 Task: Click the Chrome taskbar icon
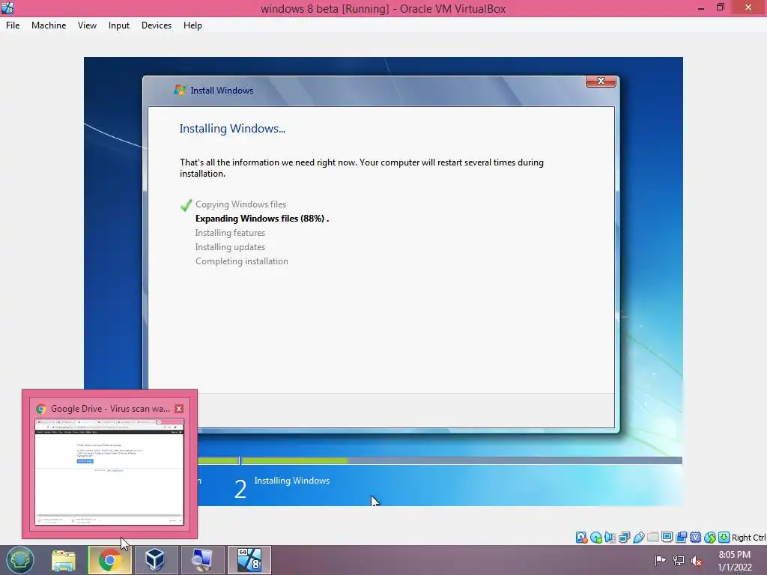click(109, 560)
